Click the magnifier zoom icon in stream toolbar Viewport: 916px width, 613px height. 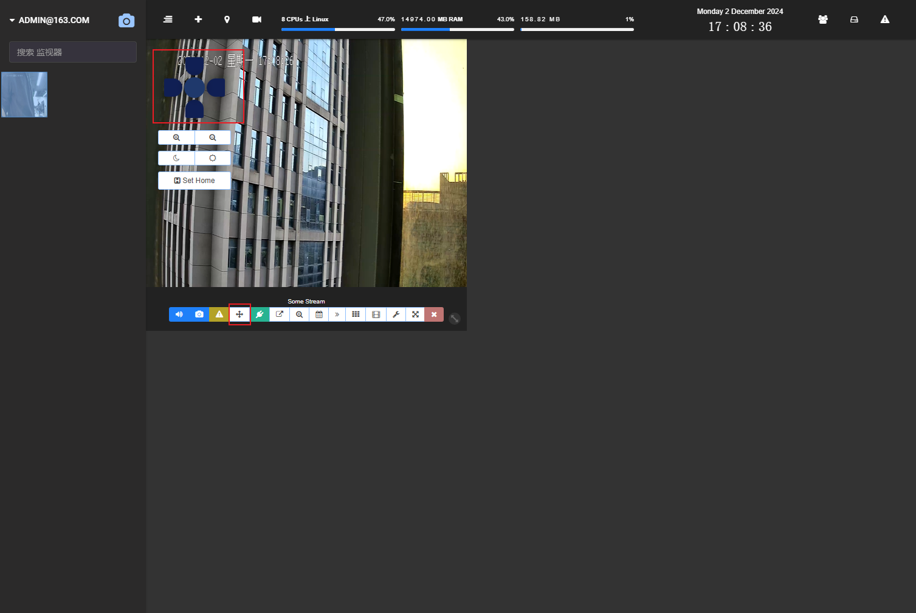(x=299, y=314)
